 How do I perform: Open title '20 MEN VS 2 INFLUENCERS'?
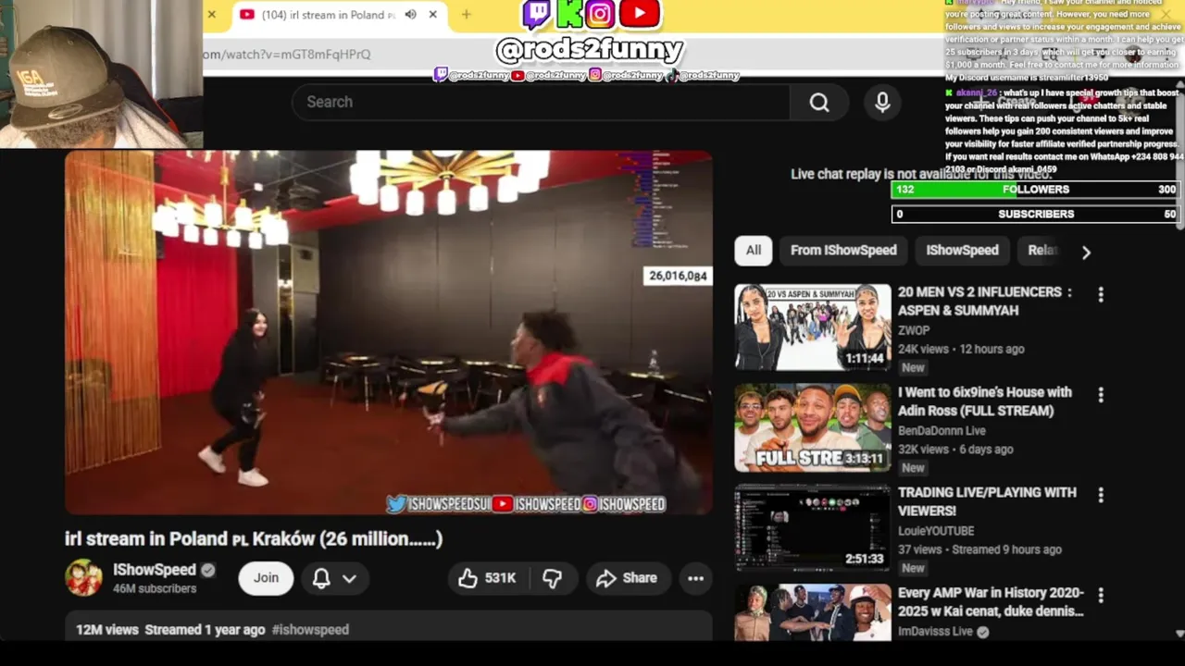[x=985, y=302]
